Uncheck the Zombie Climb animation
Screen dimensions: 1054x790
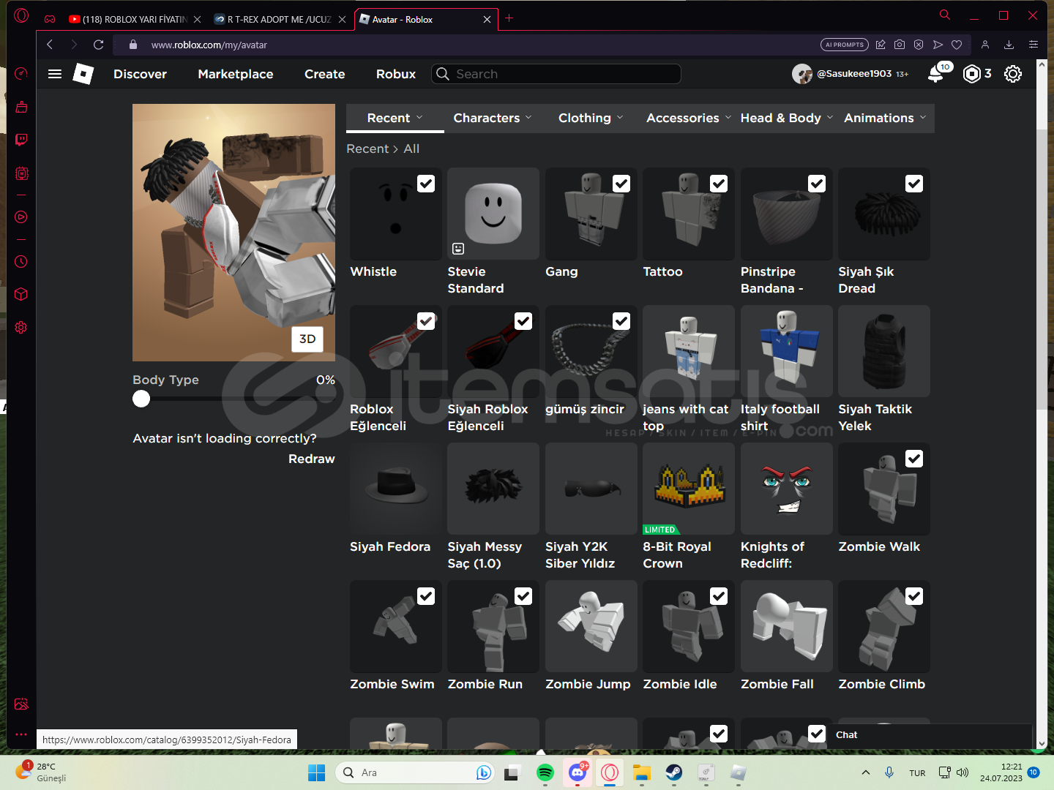[x=914, y=596]
